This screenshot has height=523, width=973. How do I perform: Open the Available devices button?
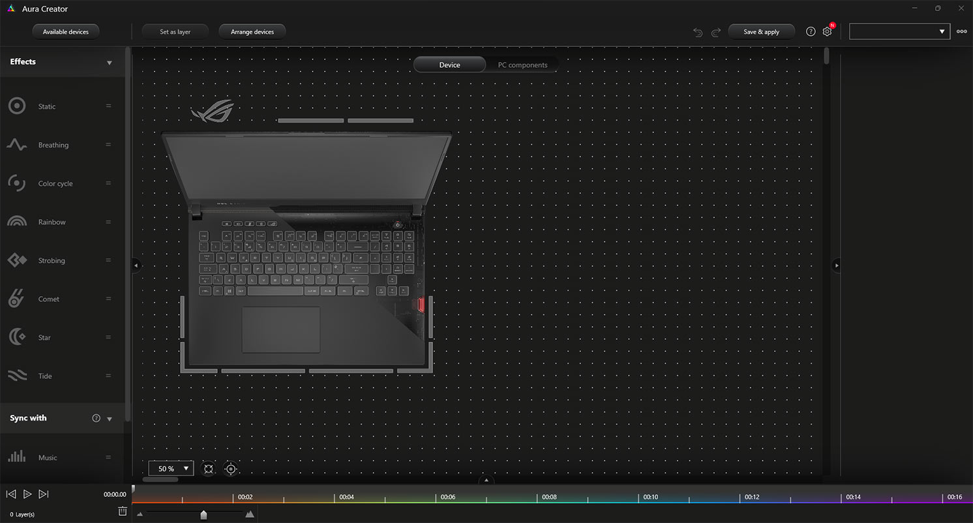65,31
